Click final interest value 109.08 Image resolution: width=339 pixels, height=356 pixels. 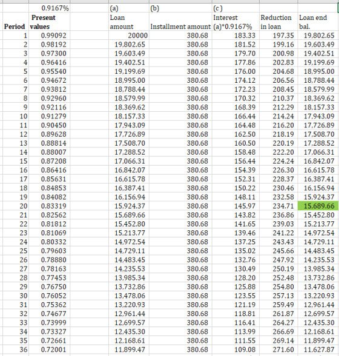(245, 349)
